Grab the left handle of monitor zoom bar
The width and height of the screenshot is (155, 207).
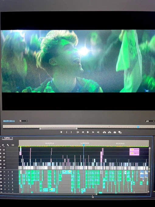(x=40, y=129)
